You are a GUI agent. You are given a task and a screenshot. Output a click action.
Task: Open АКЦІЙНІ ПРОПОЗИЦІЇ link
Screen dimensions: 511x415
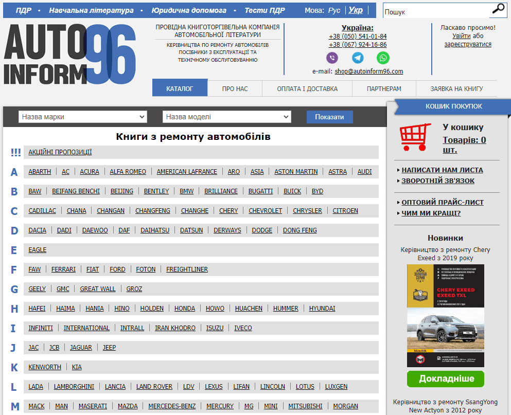(x=60, y=152)
